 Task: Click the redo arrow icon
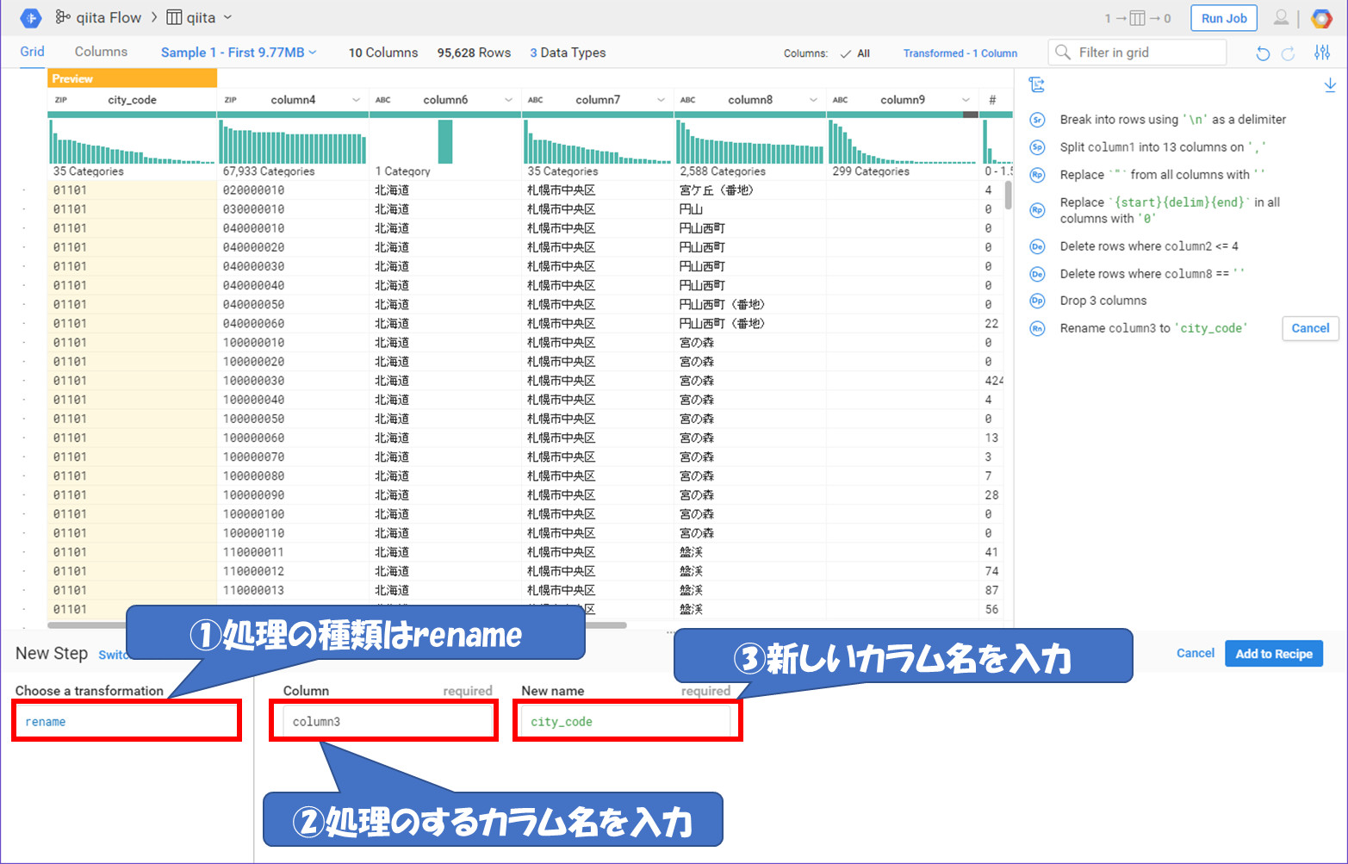(x=1289, y=53)
